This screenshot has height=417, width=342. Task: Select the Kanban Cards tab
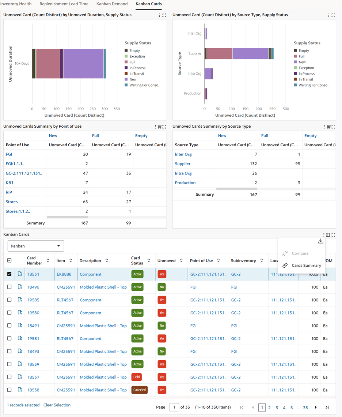(149, 4)
